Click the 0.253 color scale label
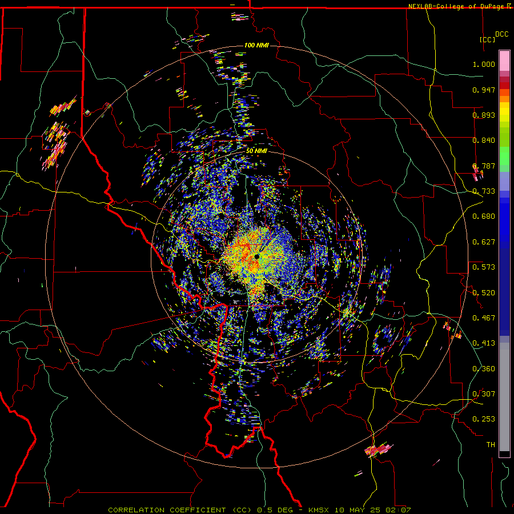The height and width of the screenshot is (514, 514). [x=484, y=419]
